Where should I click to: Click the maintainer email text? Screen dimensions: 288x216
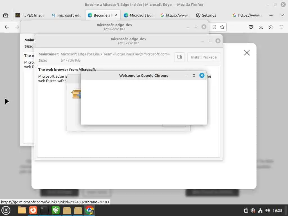pyautogui.click(x=115, y=54)
